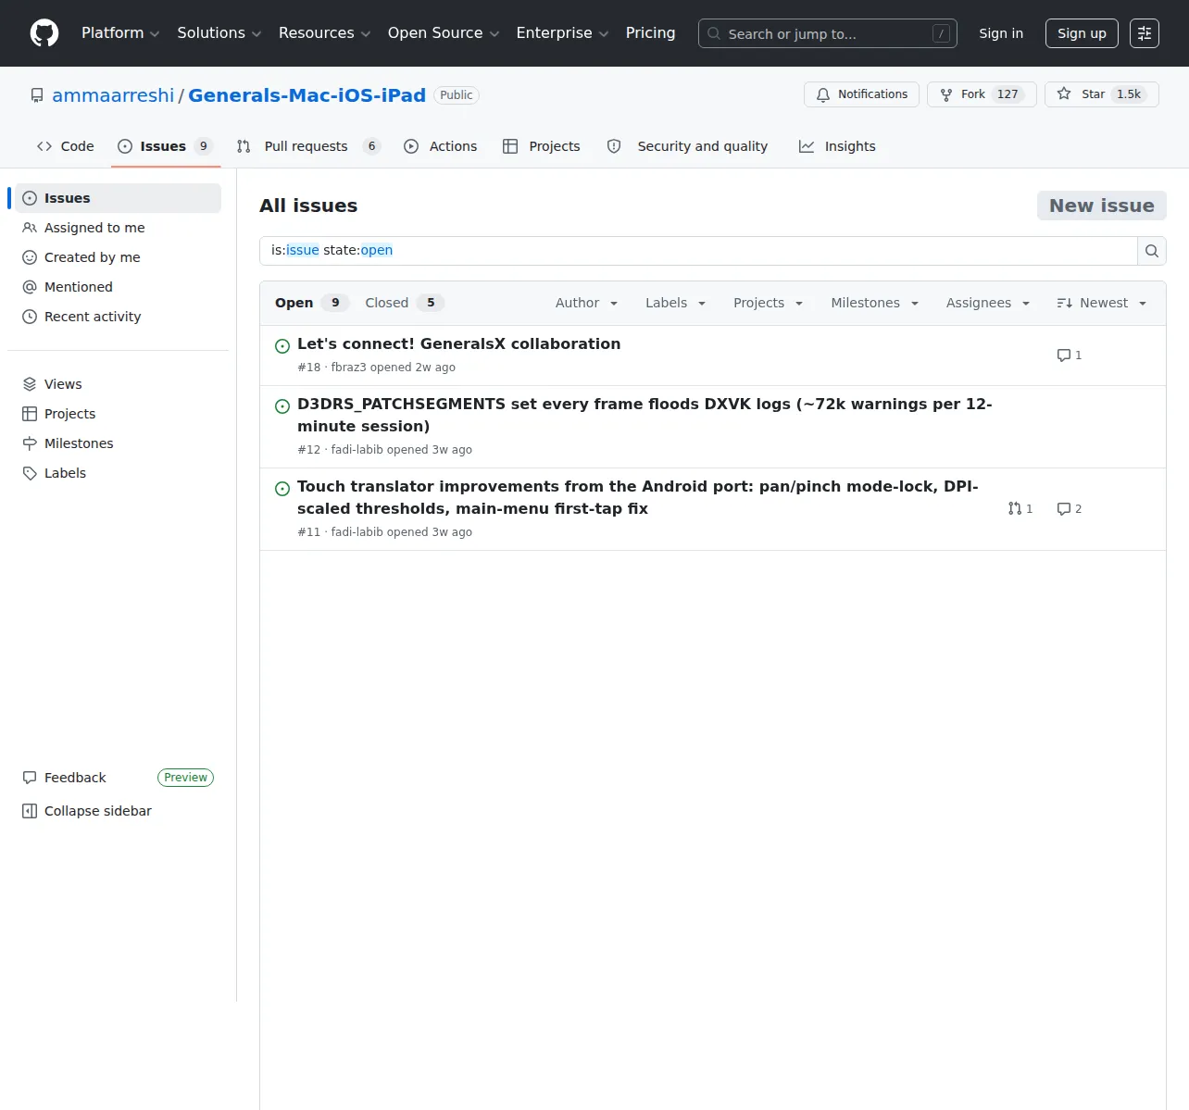
Task: Click the Created by me smiley icon
Action: pyautogui.click(x=30, y=257)
